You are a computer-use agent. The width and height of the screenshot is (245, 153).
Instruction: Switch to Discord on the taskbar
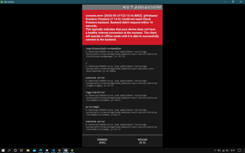tap(47, 150)
